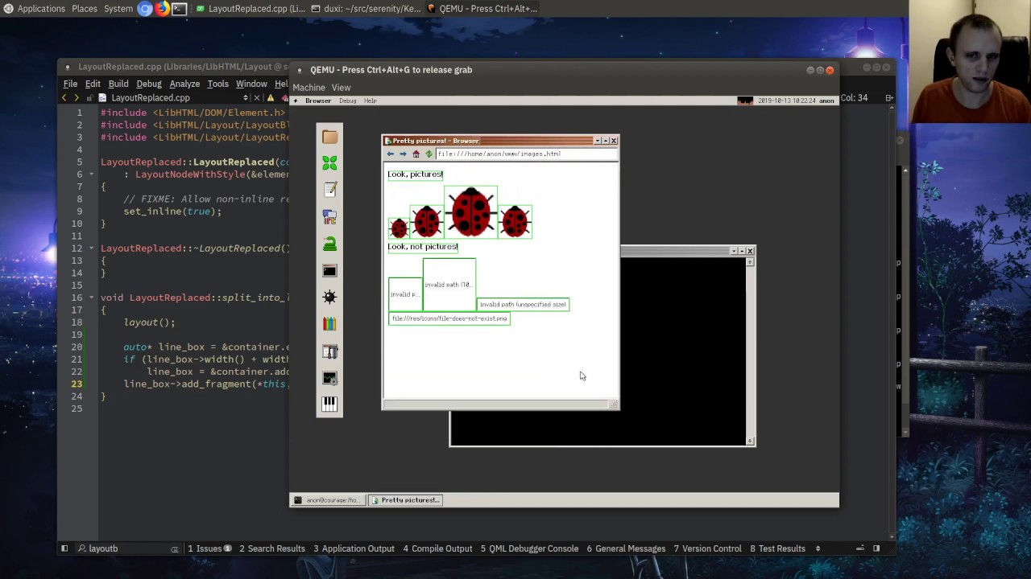Open Serenity system menu icon
Image resolution: width=1031 pixels, height=579 pixels.
(x=296, y=101)
